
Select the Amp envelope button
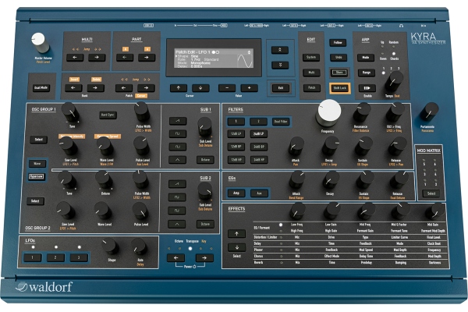pos(236,193)
